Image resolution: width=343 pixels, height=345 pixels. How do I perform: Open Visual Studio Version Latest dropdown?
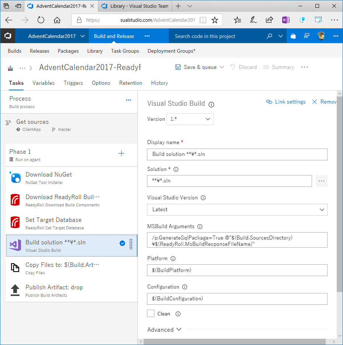pos(237,210)
